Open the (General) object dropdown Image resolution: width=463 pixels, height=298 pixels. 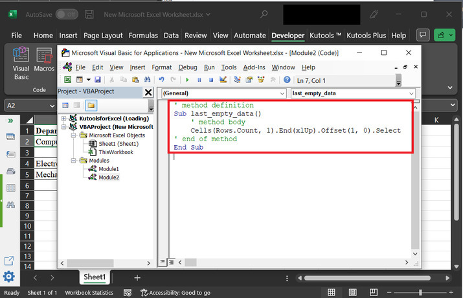point(282,93)
